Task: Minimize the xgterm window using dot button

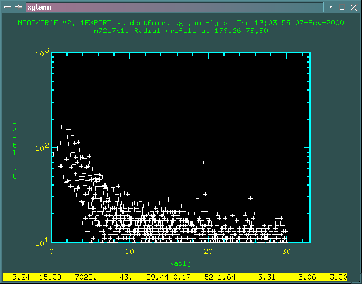Action: 331,7
